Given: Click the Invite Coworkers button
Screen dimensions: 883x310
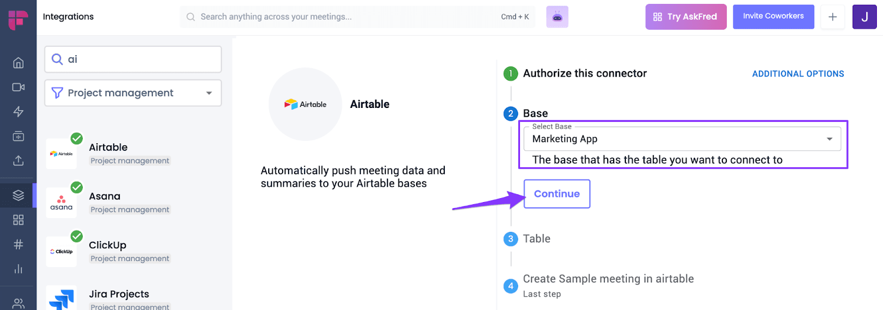Looking at the screenshot, I should tap(773, 17).
